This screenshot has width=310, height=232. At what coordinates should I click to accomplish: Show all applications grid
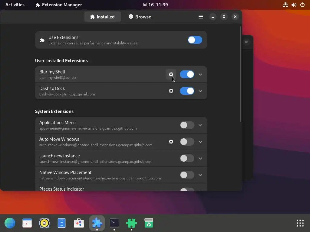(x=300, y=223)
